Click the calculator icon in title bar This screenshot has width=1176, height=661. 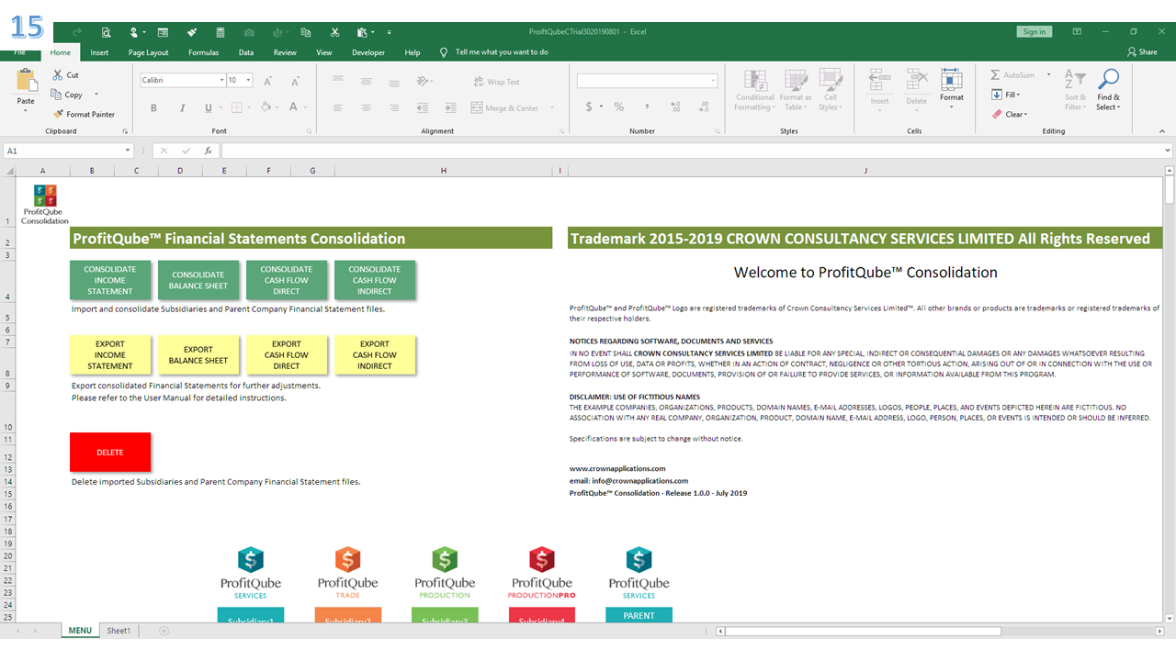[x=220, y=32]
